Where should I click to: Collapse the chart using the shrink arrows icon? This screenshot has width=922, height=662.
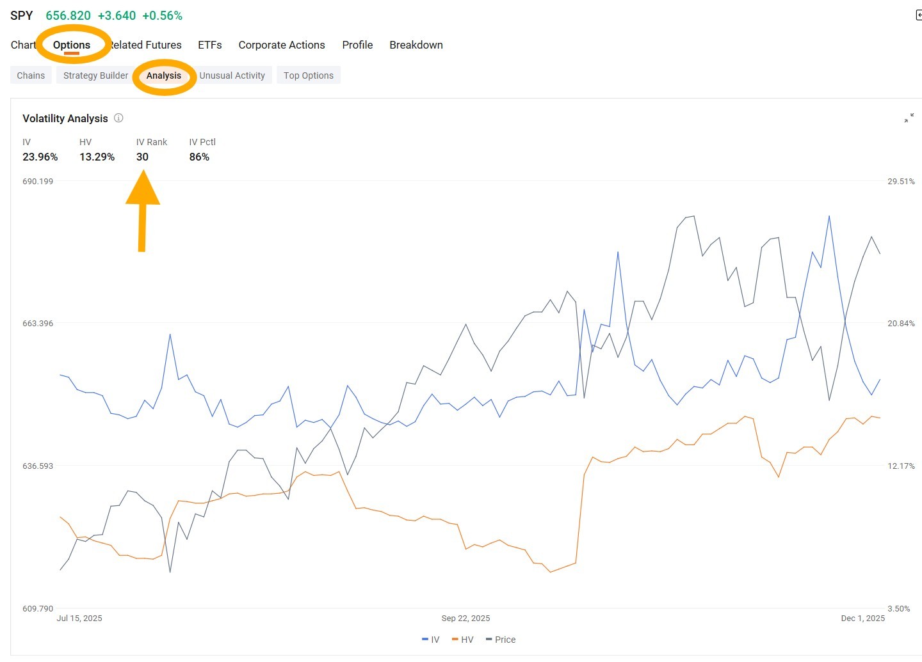coord(909,118)
